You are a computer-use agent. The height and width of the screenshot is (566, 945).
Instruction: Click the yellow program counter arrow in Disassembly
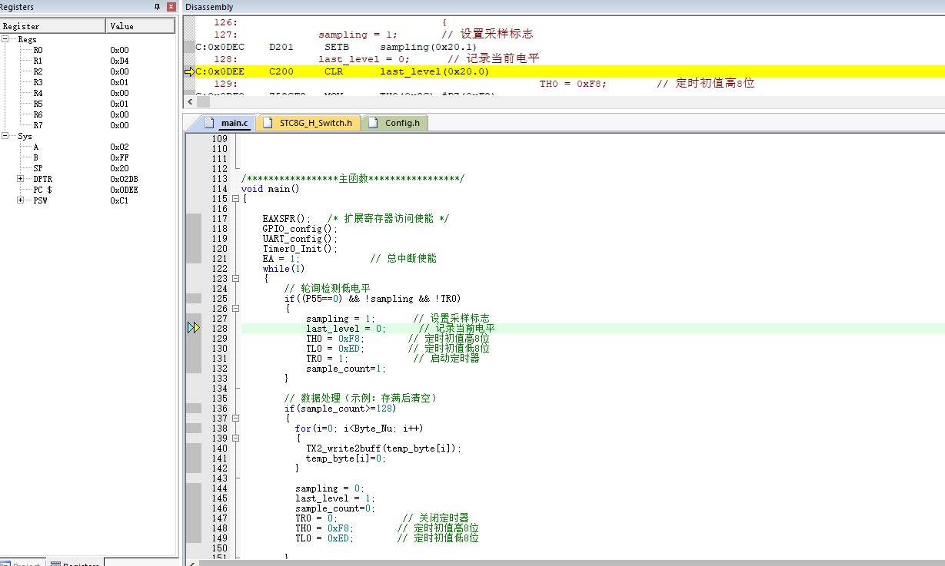(189, 71)
